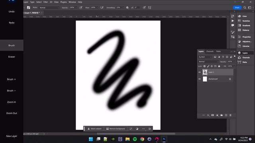Lock image pixels brush icon
Viewport: 255px width, 143px height.
pyautogui.click(x=208, y=66)
